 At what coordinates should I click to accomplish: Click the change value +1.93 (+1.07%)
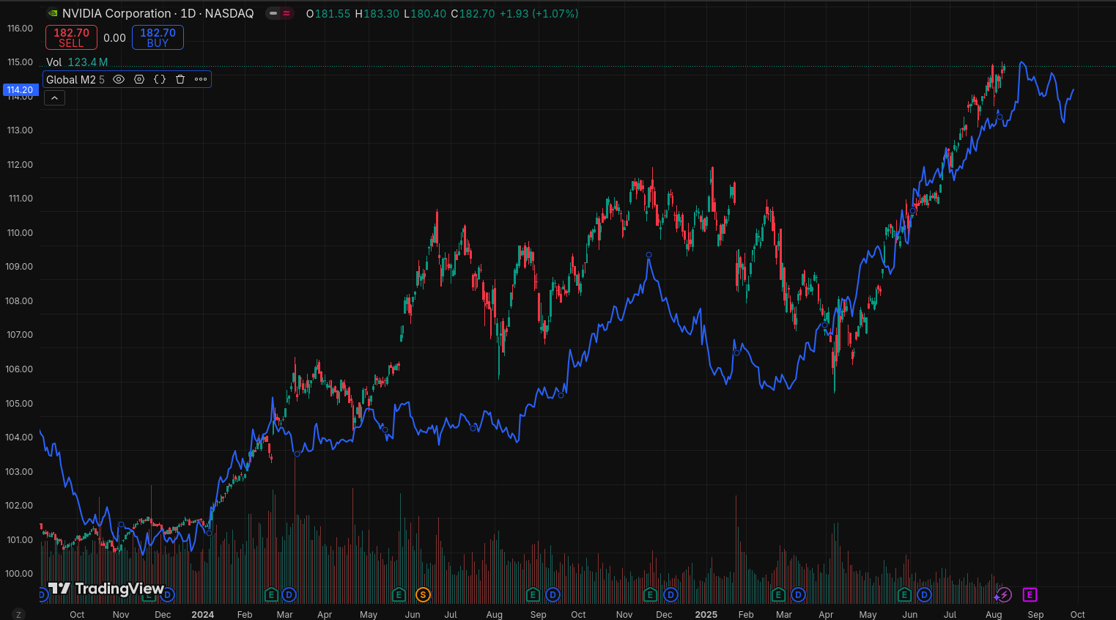(539, 13)
